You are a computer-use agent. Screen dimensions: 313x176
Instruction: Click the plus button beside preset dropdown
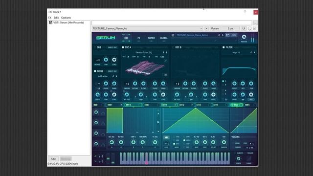pyautogui.click(x=206, y=28)
